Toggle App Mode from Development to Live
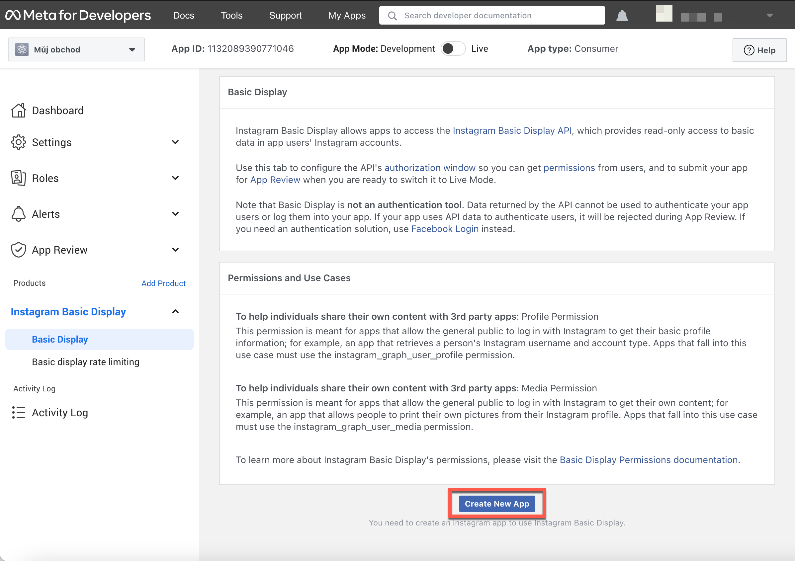795x561 pixels. click(453, 48)
